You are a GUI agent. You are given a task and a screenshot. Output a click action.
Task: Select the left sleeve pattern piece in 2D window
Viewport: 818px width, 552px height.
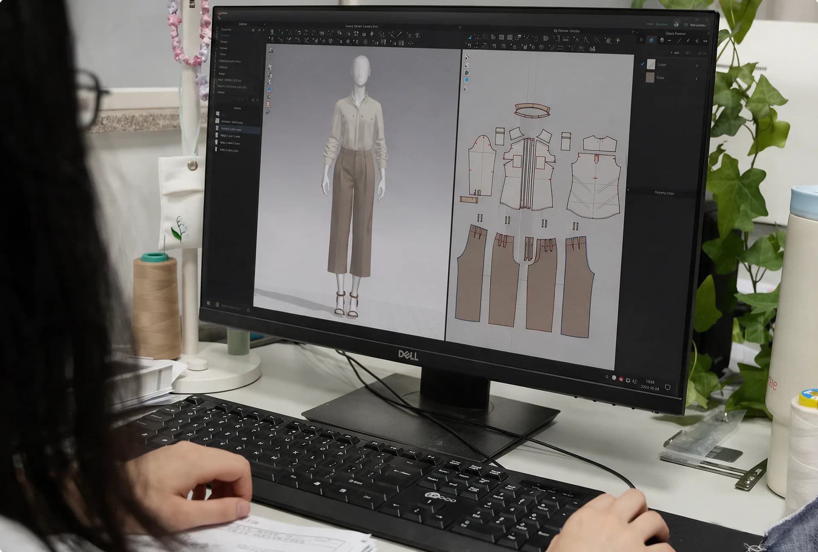[481, 167]
